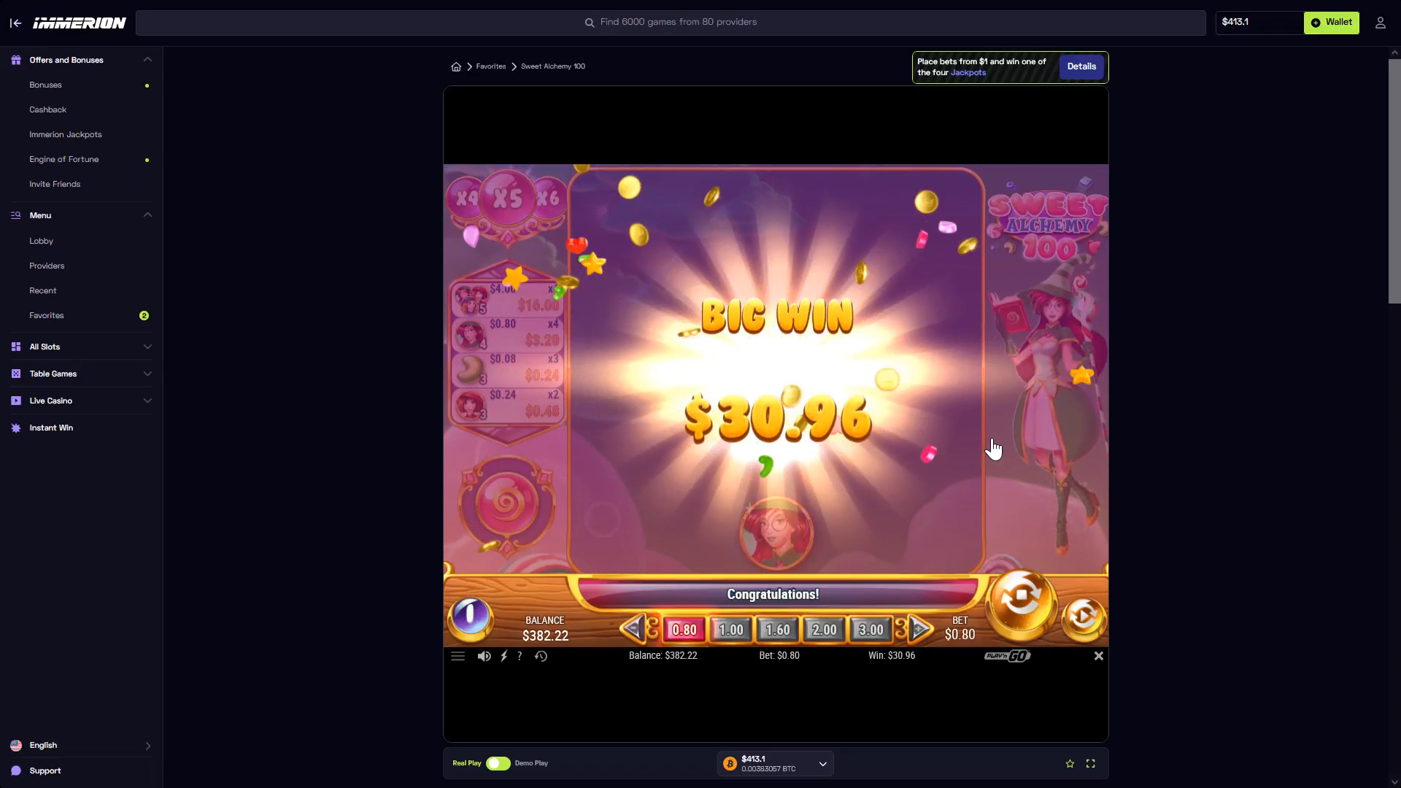Collapse the Menu section chevron
Screen dimensions: 1401x788
tap(147, 215)
